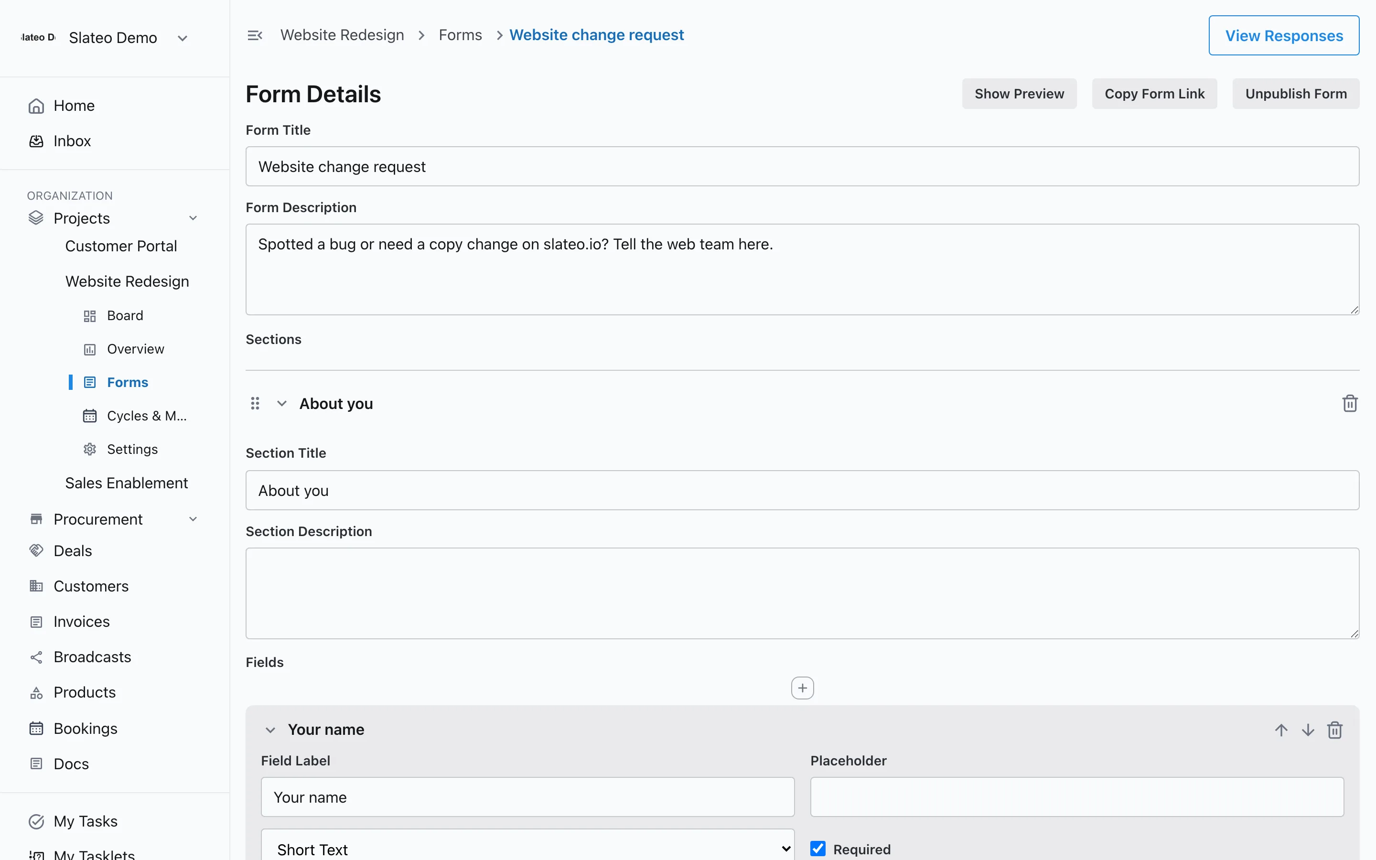Viewport: 1376px width, 860px height.
Task: Open Sales Enablement project
Action: [126, 483]
